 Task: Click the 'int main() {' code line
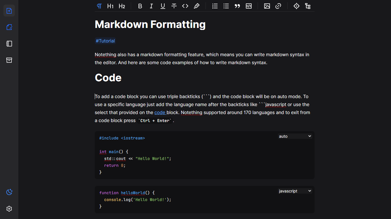pos(114,152)
